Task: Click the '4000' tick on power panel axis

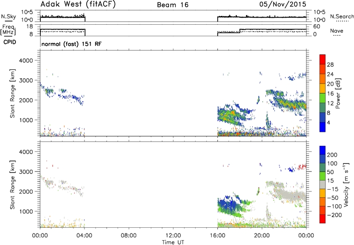Action: click(x=26, y=61)
